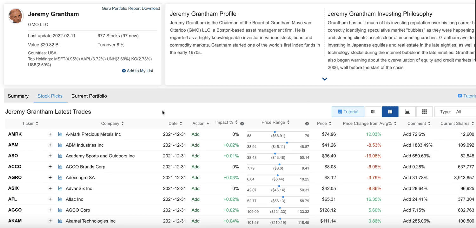The image size is (476, 228).
Task: Add AGCO to list with plus icon
Action: (x=50, y=210)
